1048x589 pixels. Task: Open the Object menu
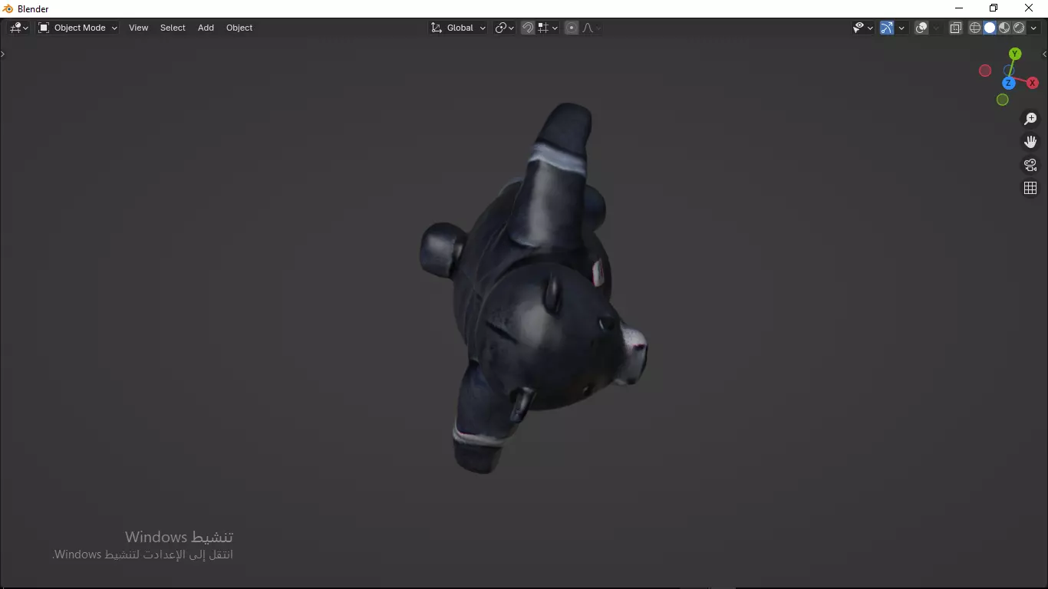click(x=239, y=28)
